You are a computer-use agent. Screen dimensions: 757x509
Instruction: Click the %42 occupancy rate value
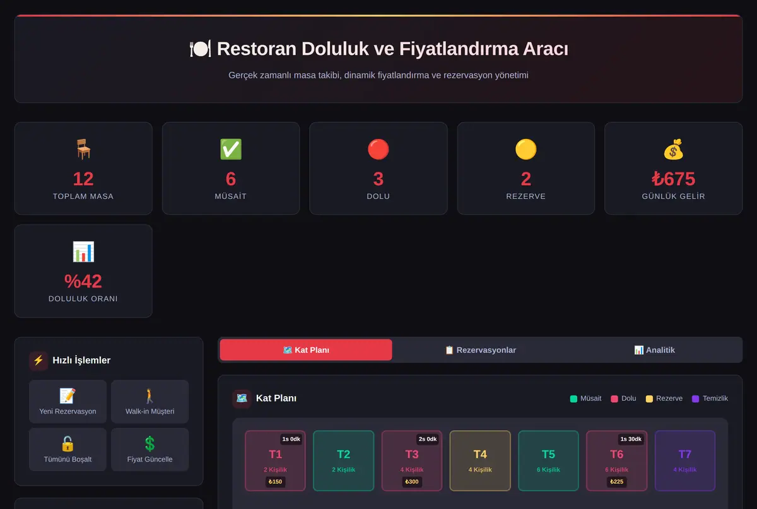83,281
